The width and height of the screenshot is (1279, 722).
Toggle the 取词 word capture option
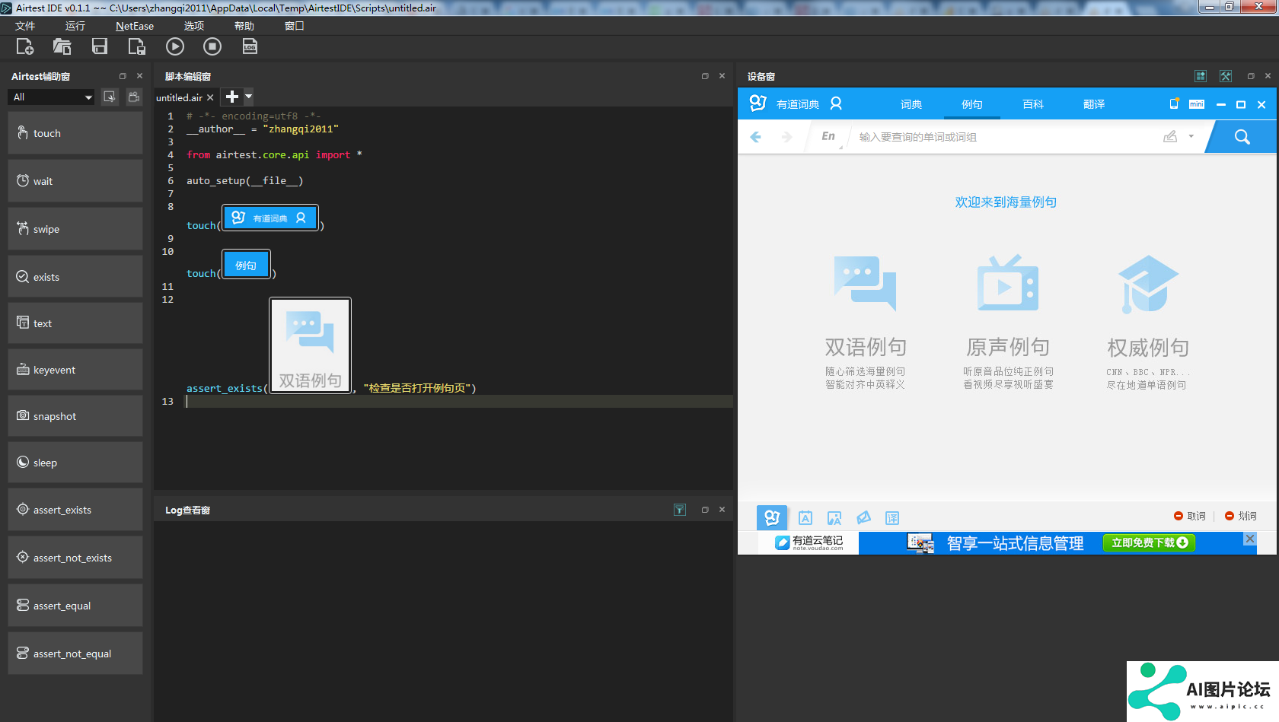[1190, 516]
